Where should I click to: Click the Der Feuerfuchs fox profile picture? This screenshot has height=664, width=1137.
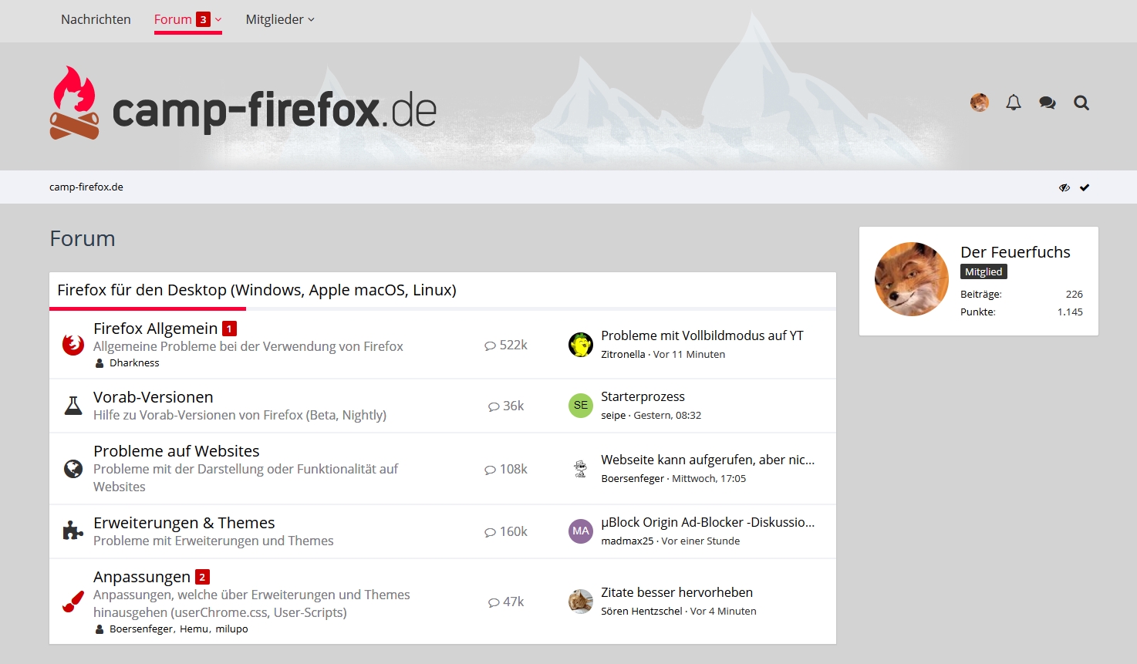pos(912,279)
